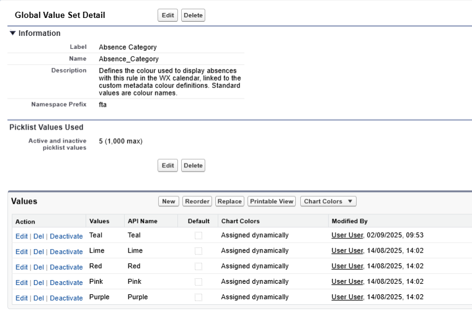Screen dimensions: 472x311
Task: Click the lower Delete button below picklist values
Action: pyautogui.click(x=193, y=165)
